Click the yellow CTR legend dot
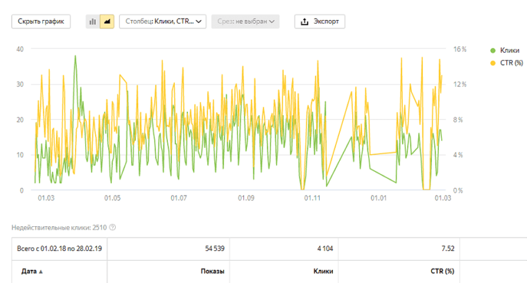This screenshot has height=283, width=527. tap(493, 63)
